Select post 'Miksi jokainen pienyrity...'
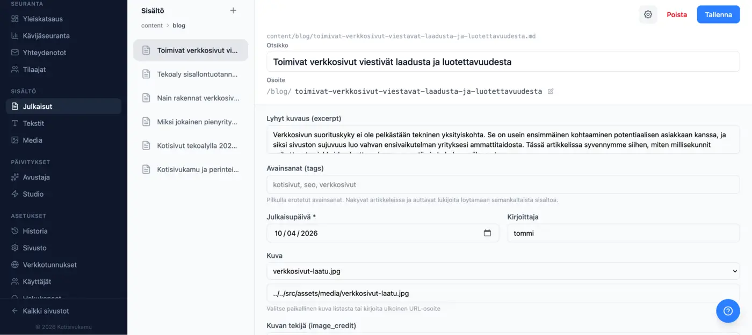Screen dimensions: 752x335 [x=191, y=122]
